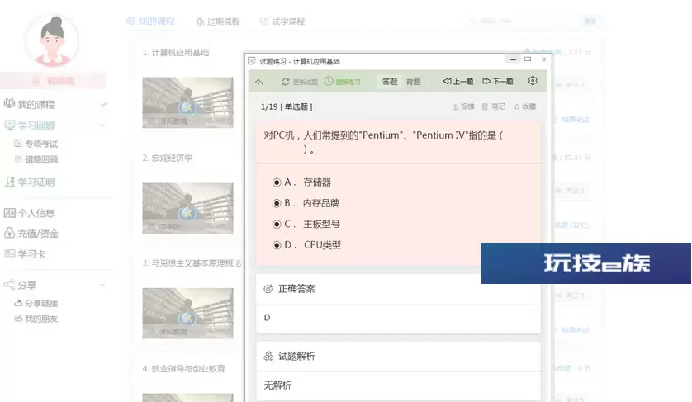
Task: Click course title 2. 宏观经济学
Action: click(x=168, y=158)
